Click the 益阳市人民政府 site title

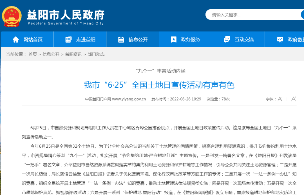click(66, 15)
